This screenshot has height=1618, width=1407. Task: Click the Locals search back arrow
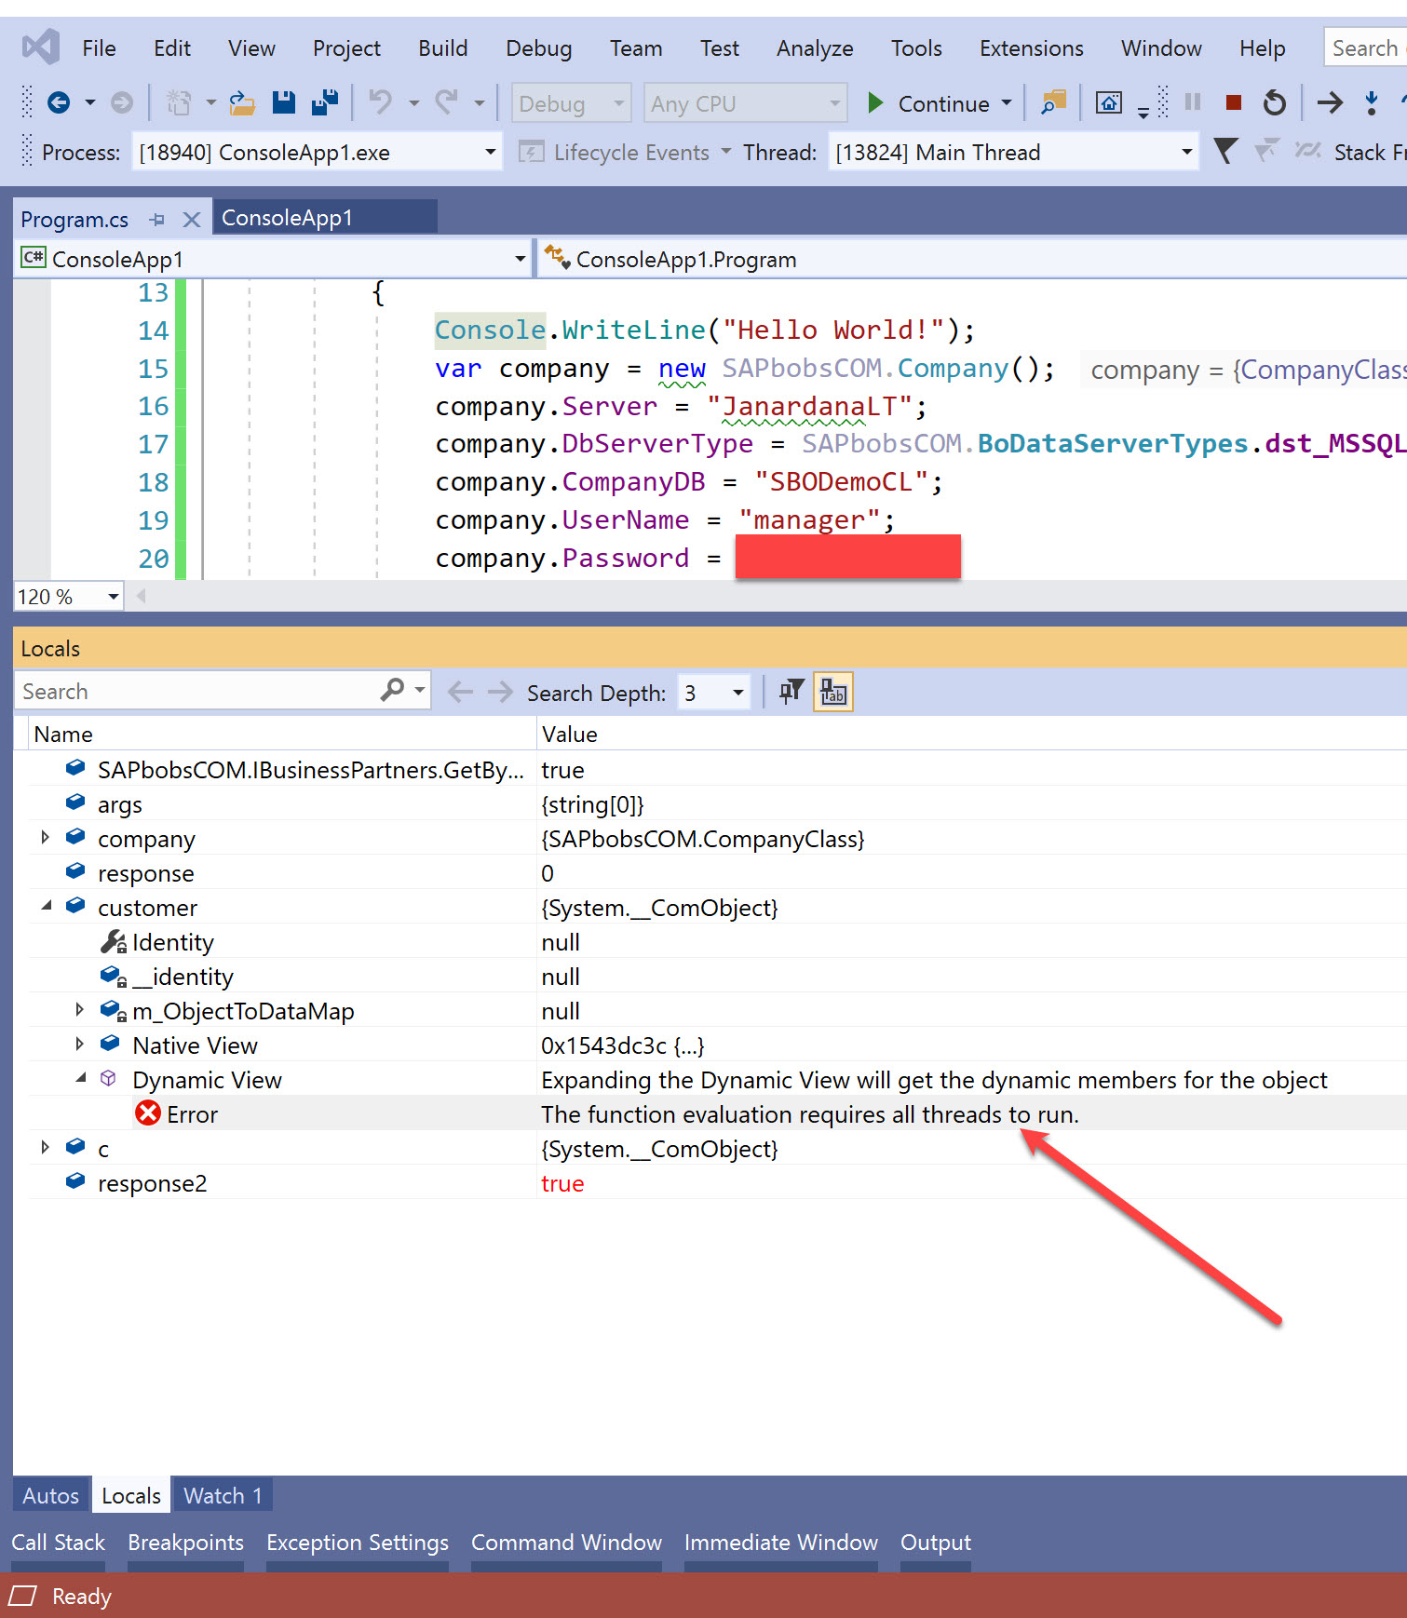click(x=460, y=692)
